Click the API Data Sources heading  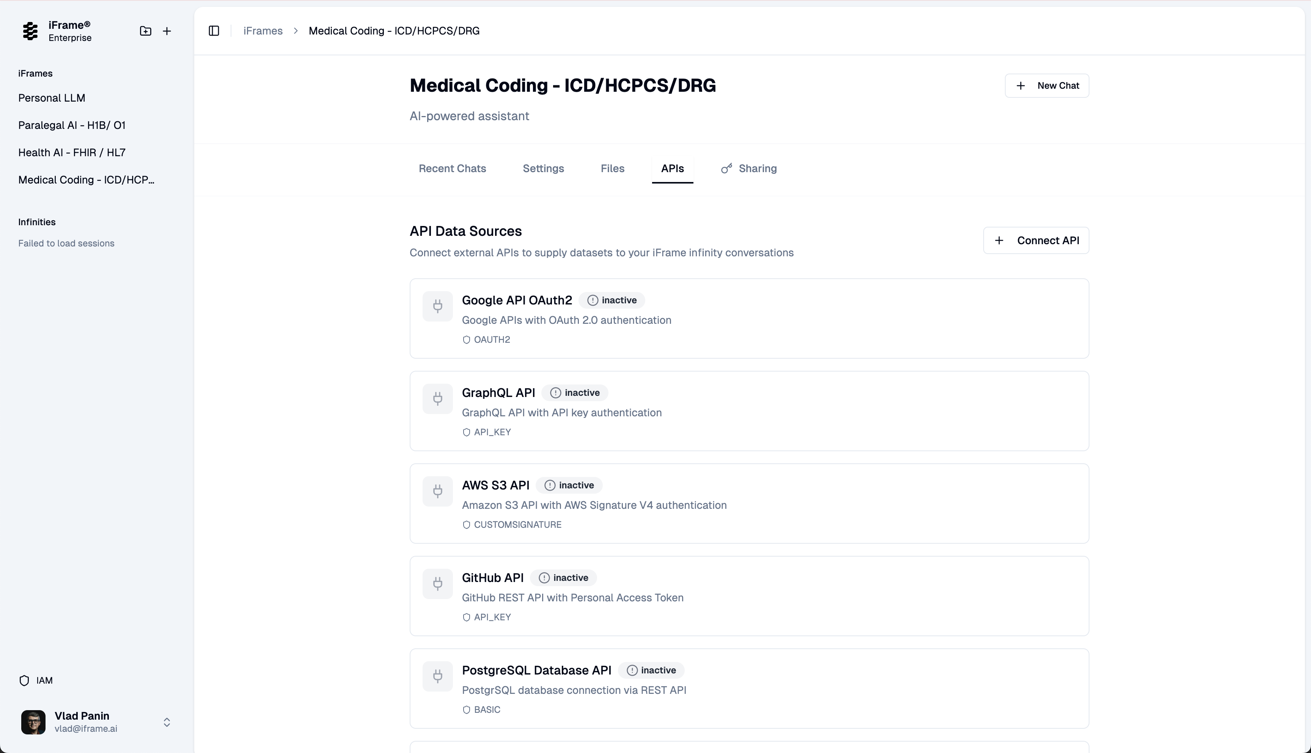[x=465, y=231]
